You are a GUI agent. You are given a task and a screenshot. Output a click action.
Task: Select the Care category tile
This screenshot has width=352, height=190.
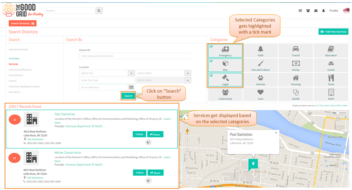point(260,94)
